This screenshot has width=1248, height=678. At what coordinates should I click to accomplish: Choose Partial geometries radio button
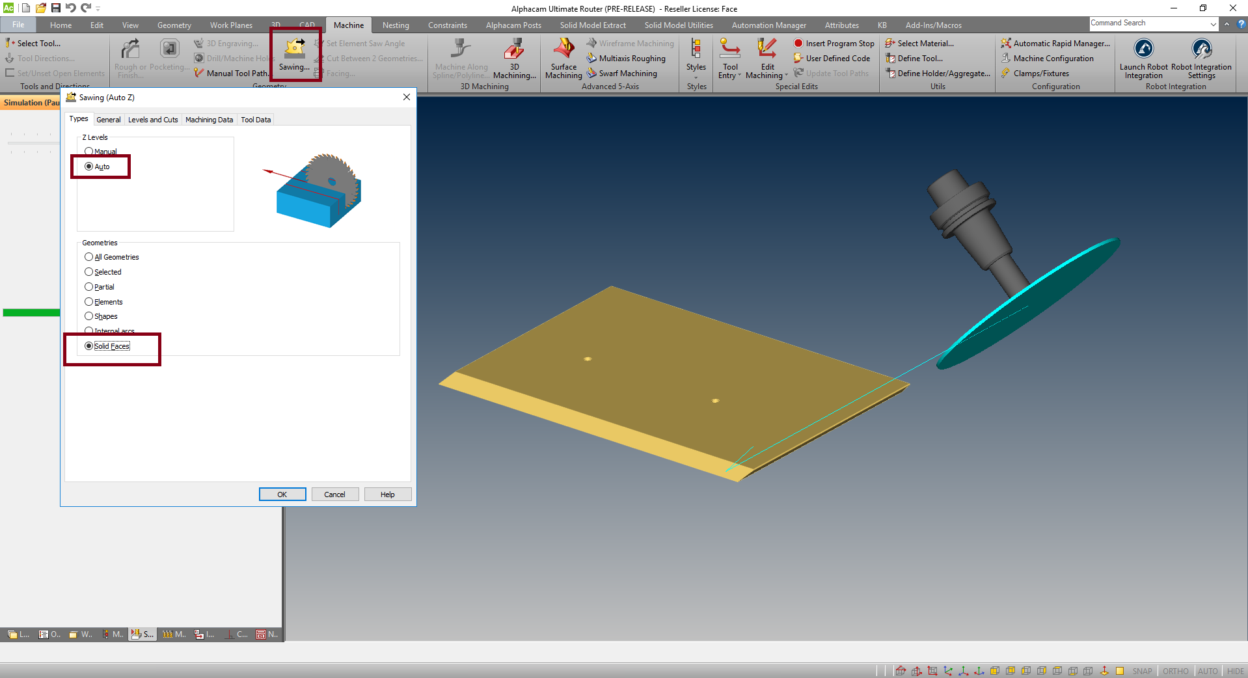(x=99, y=287)
